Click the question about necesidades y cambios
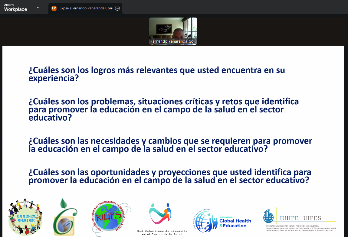 tap(170, 145)
